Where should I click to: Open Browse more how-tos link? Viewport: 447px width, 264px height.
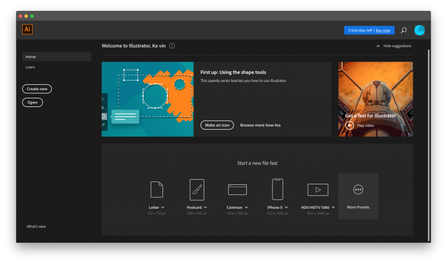click(x=260, y=125)
